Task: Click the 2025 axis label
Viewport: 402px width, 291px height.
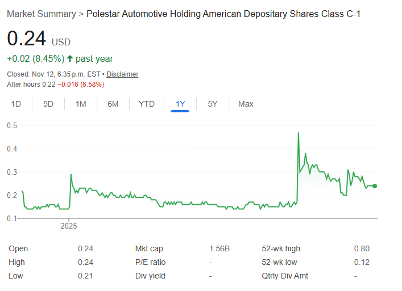Action: pyautogui.click(x=68, y=225)
